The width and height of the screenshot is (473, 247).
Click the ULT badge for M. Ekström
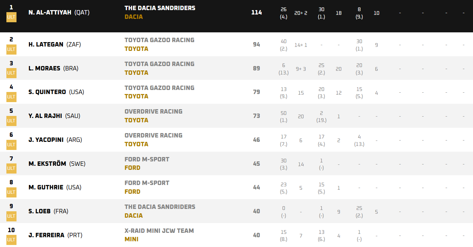pos(11,168)
